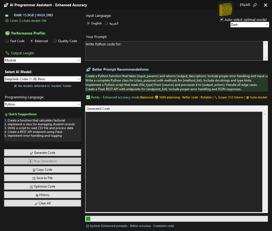Select the Fast Code profile
The height and width of the screenshot is (231, 272).
point(7,41)
